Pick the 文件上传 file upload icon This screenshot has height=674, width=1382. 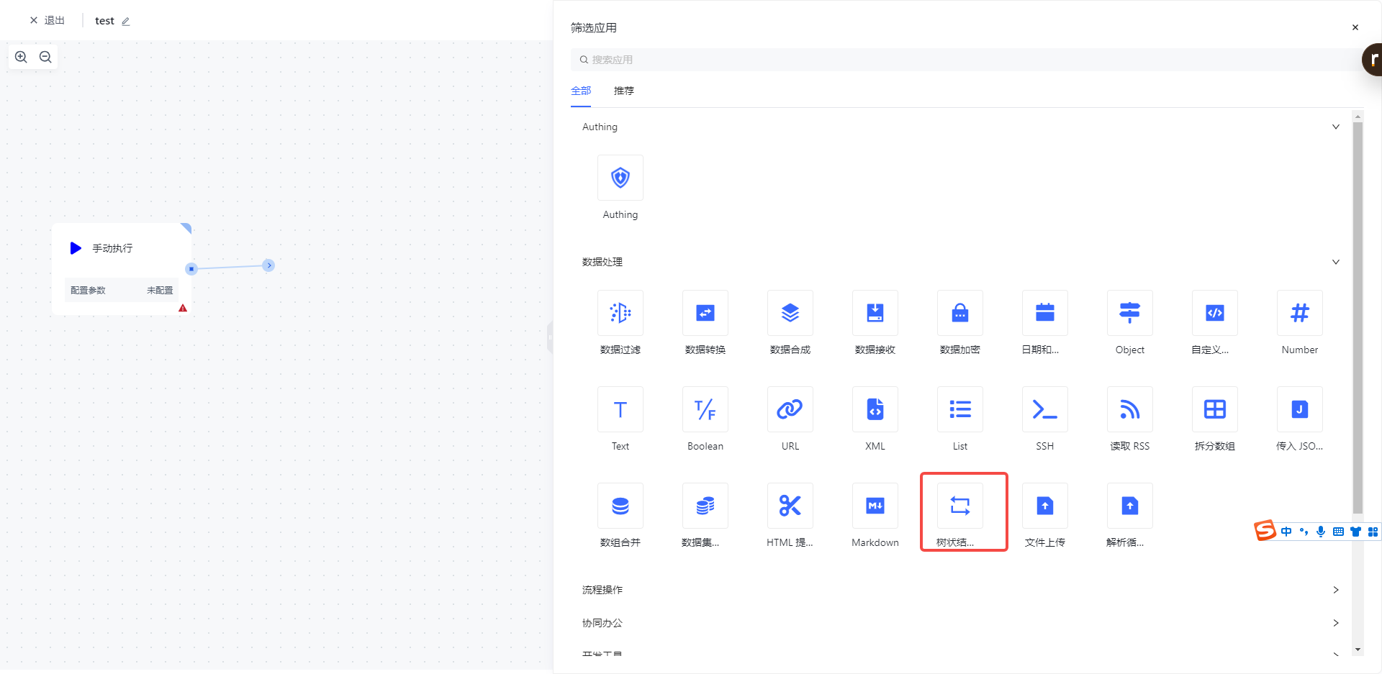(x=1044, y=506)
